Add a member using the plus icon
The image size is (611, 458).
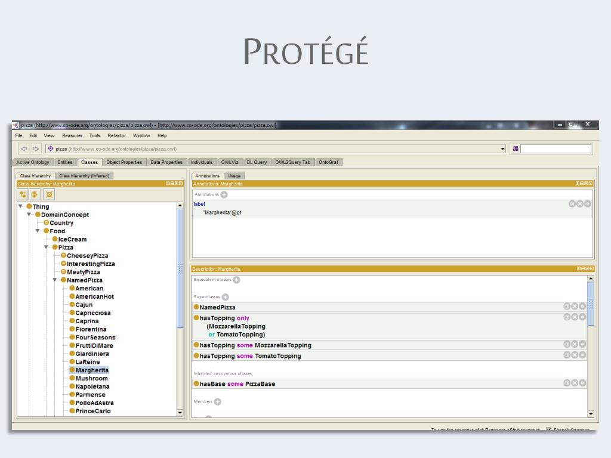click(x=217, y=402)
